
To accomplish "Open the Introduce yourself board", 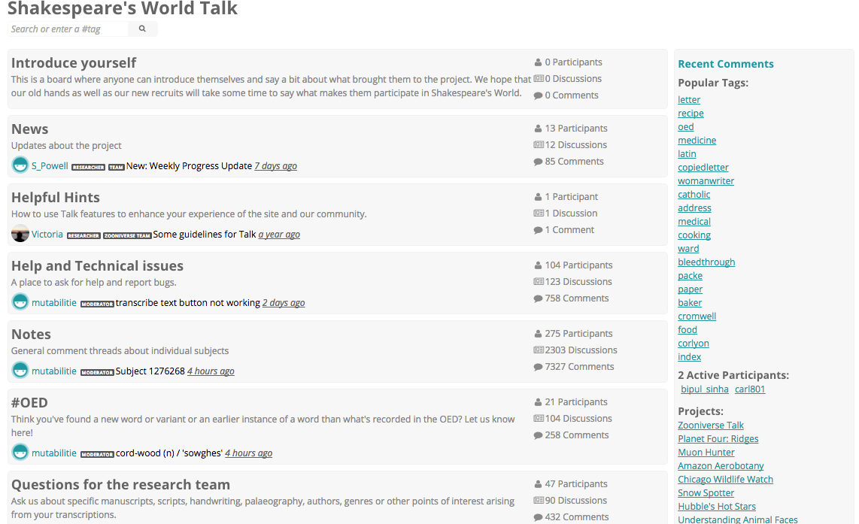I will click(x=74, y=62).
